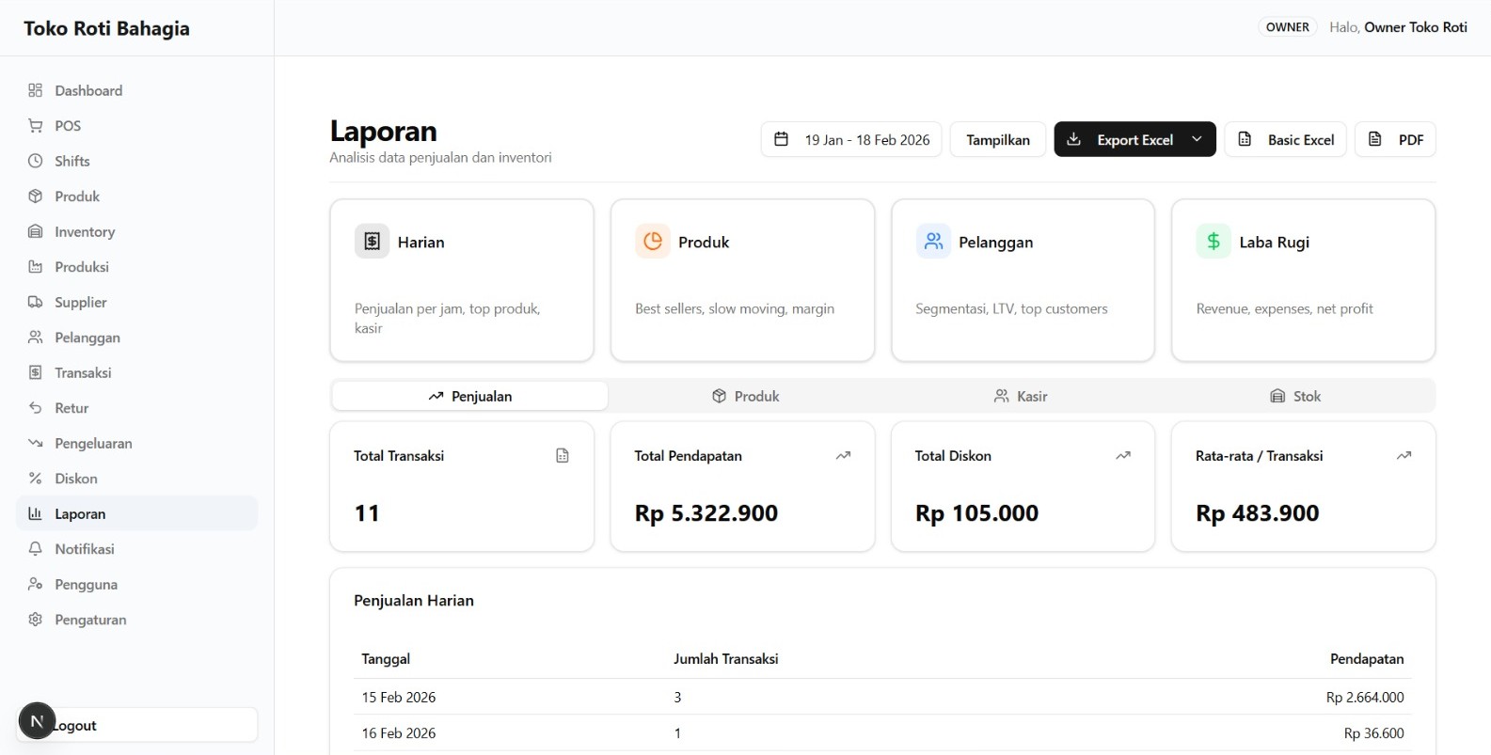Switch to the Kasir tab
The image size is (1491, 755).
click(1021, 396)
